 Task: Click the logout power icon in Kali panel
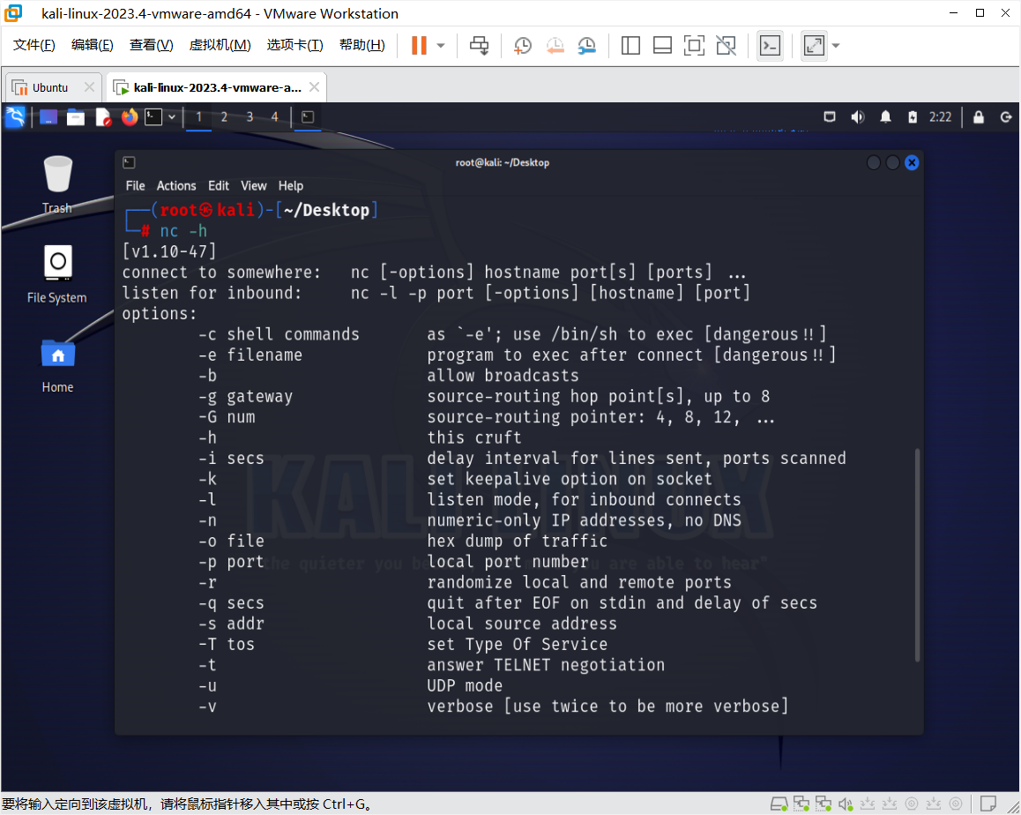point(1006,117)
